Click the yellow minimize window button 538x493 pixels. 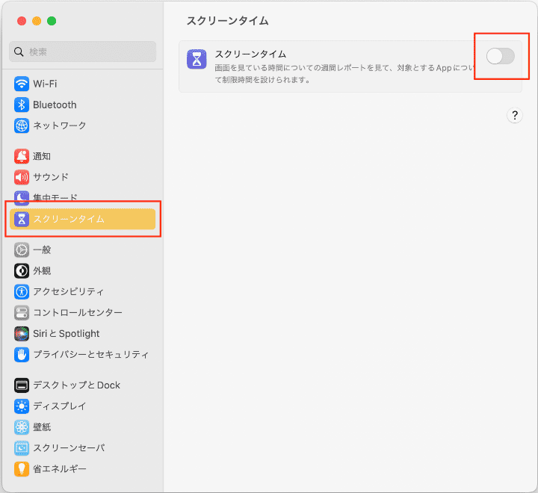(x=37, y=21)
